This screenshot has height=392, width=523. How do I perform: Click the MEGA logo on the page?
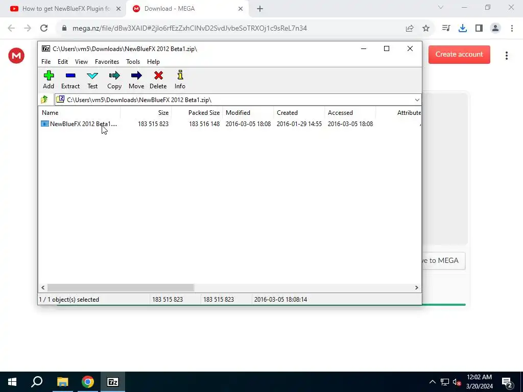click(16, 55)
